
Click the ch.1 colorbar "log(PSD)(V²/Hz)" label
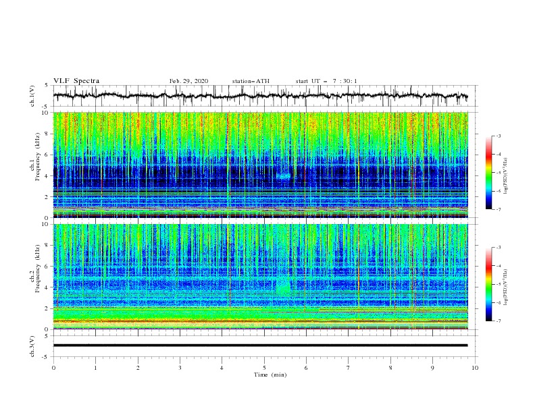tap(505, 176)
